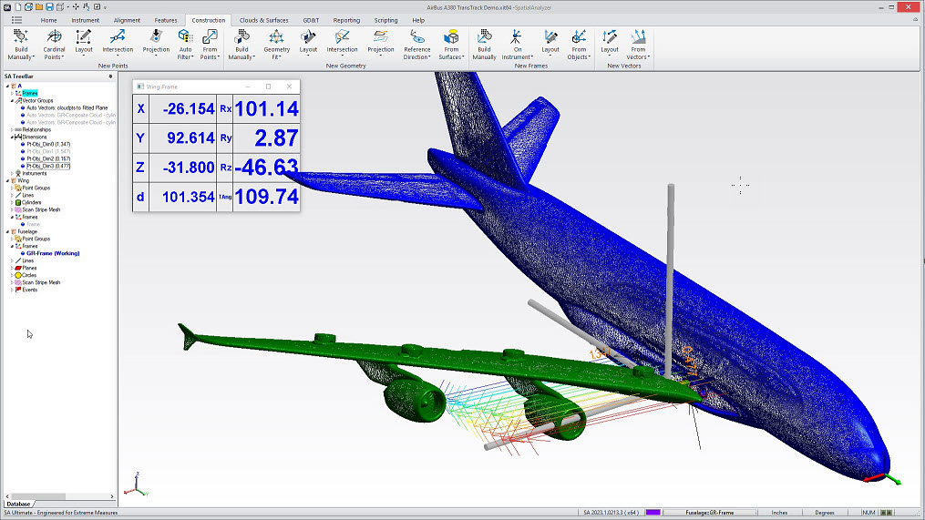Image resolution: width=925 pixels, height=520 pixels.
Task: Select the Pt-Obj_Dim2 (0.167) dimension item
Action: (x=47, y=158)
